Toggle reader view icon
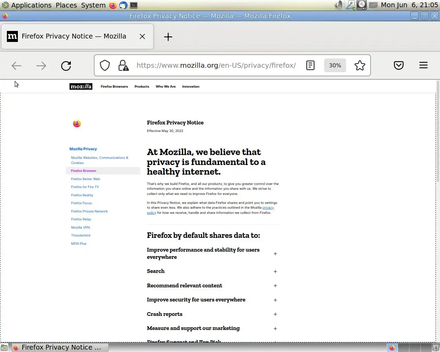440x352 pixels. pyautogui.click(x=310, y=65)
